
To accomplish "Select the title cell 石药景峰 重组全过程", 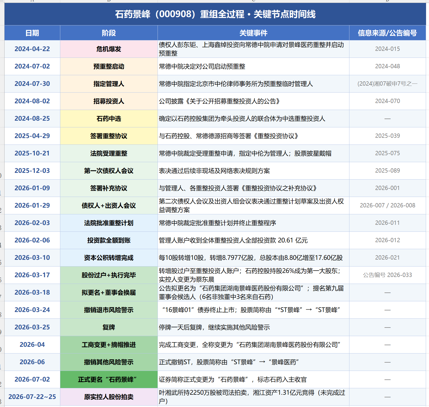I will (215, 14).
